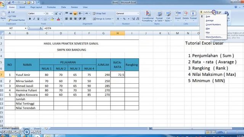
Task: Click the AutoSum button
Action: coord(206,12)
